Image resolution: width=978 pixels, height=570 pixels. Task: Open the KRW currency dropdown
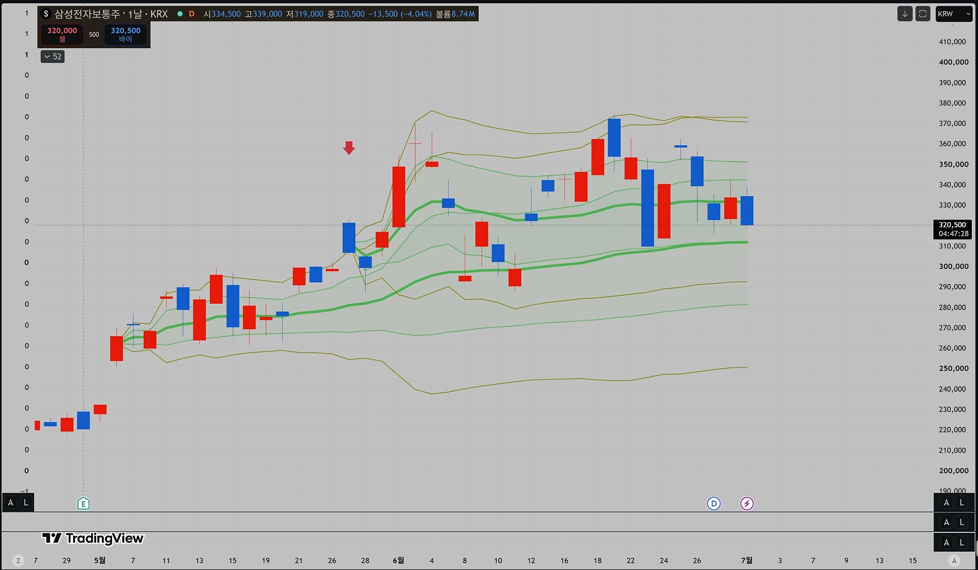[x=954, y=14]
